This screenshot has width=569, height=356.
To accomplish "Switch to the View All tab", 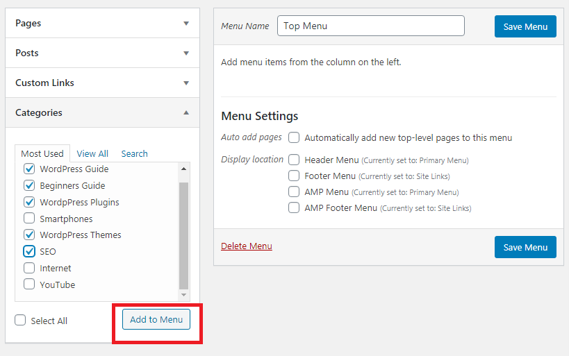I will coord(92,153).
